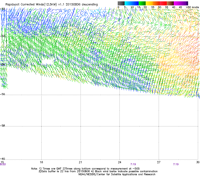The height and width of the screenshot is (176, 200).
Task: Click the '>50 knots' legend label
Action: pos(192,7)
